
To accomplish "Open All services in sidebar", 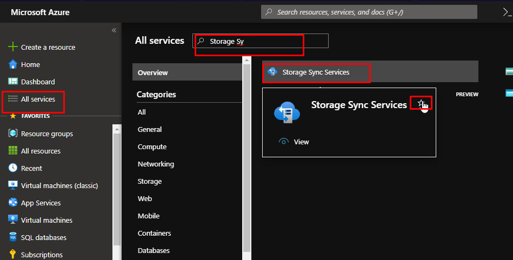I will point(38,99).
